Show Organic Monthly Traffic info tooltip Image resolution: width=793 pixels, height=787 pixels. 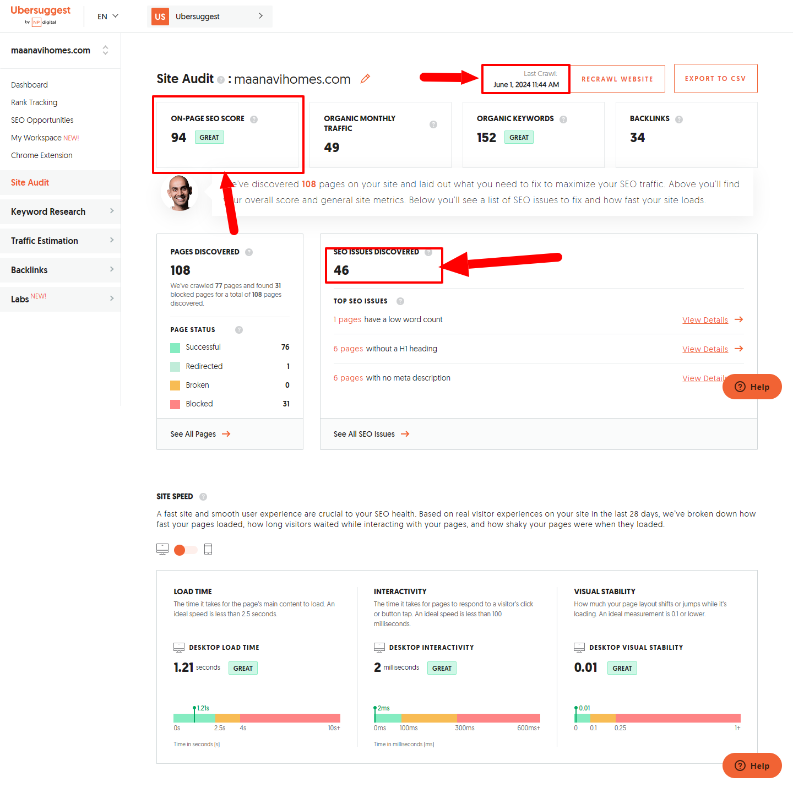(433, 124)
